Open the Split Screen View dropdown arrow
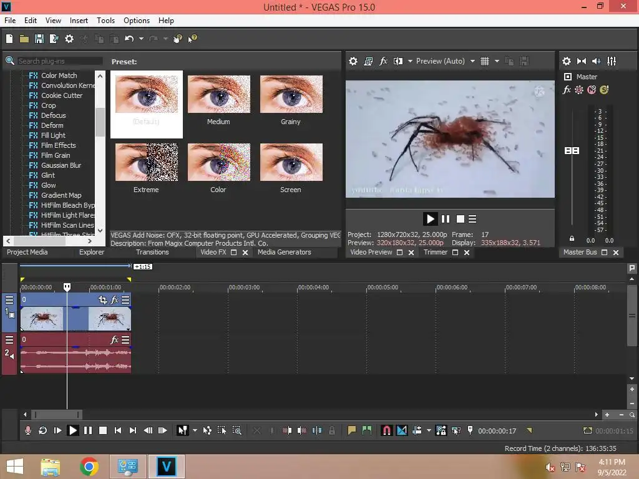This screenshot has width=639, height=479. pos(410,61)
